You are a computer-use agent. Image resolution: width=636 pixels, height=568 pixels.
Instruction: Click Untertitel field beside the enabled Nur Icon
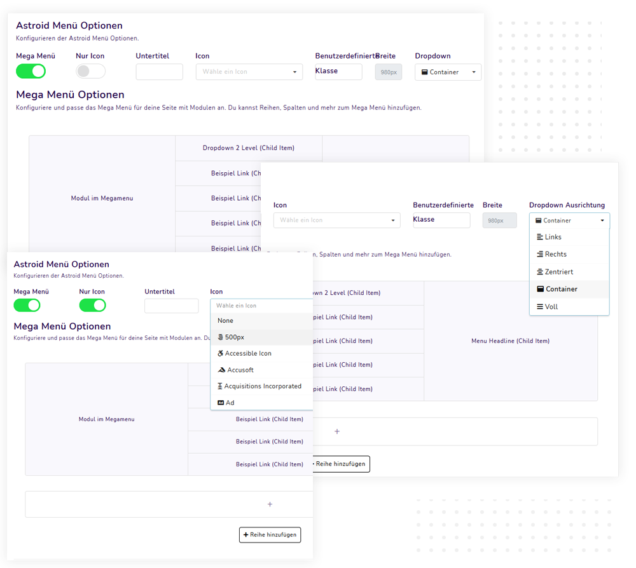pyautogui.click(x=171, y=306)
